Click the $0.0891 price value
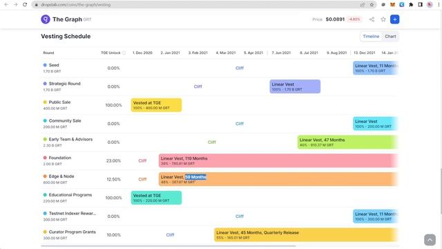This screenshot has width=442, height=249. 335,19
